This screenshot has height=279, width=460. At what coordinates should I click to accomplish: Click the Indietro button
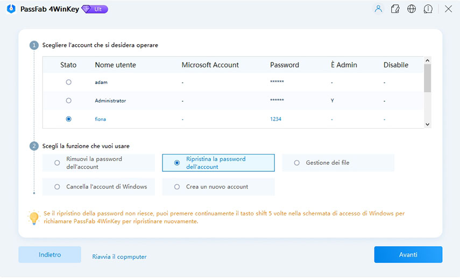49,255
